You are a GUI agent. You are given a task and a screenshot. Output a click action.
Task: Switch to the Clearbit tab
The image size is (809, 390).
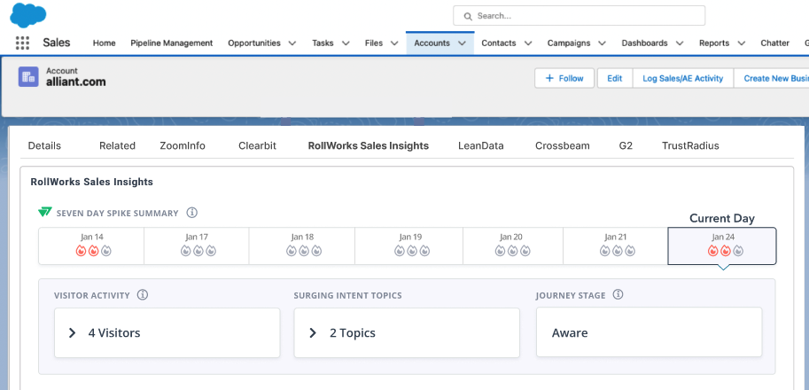tap(258, 146)
